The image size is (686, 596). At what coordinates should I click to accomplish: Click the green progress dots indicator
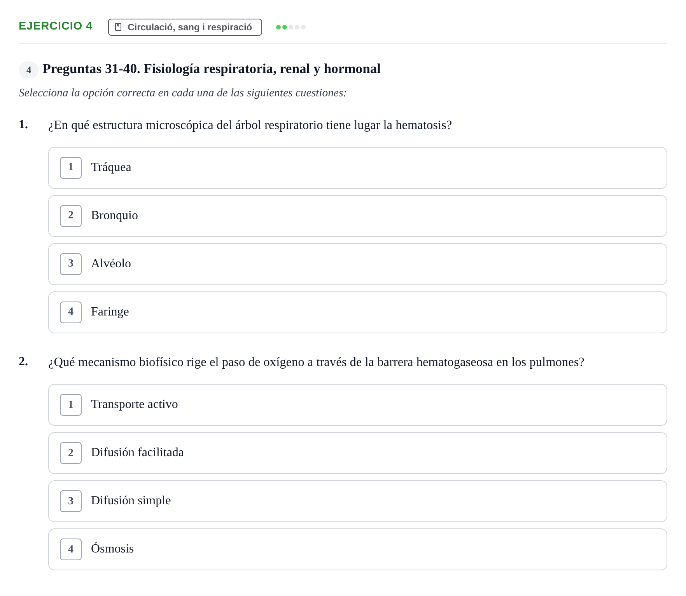pyautogui.click(x=291, y=27)
